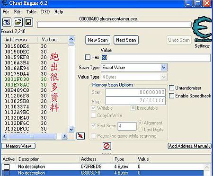Click the Active column header

coord(9,159)
